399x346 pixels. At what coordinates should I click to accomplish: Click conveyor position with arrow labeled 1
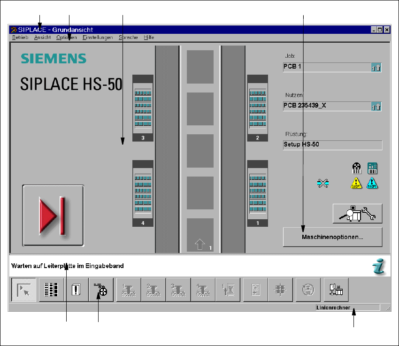point(200,235)
